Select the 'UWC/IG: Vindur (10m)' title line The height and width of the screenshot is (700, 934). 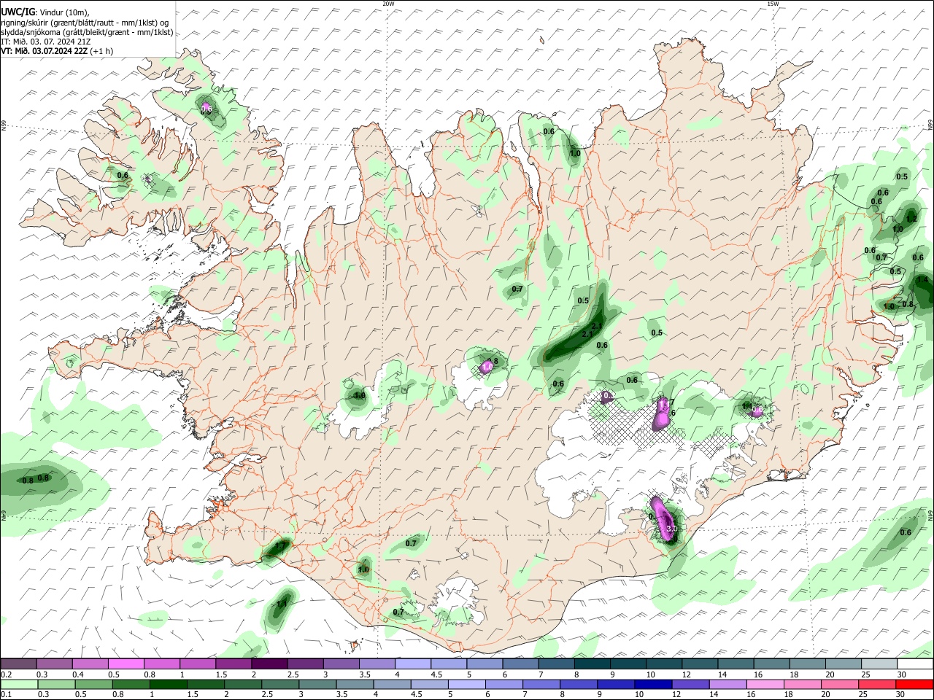coord(45,12)
